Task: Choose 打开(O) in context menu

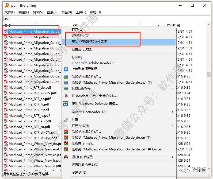Action: point(77,30)
